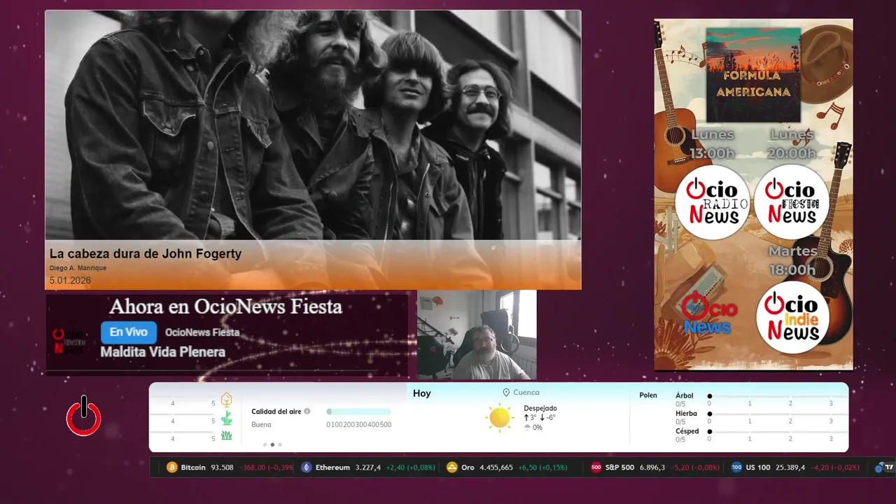The width and height of the screenshot is (896, 504).
Task: Click the Bitcoin price 93.508
Action: click(x=222, y=468)
